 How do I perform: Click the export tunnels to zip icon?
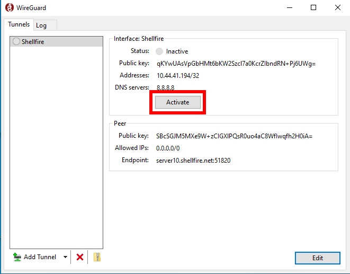97,257
